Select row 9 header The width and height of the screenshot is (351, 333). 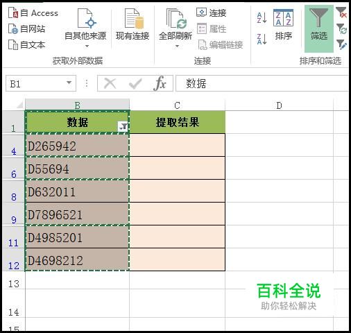coord(13,214)
